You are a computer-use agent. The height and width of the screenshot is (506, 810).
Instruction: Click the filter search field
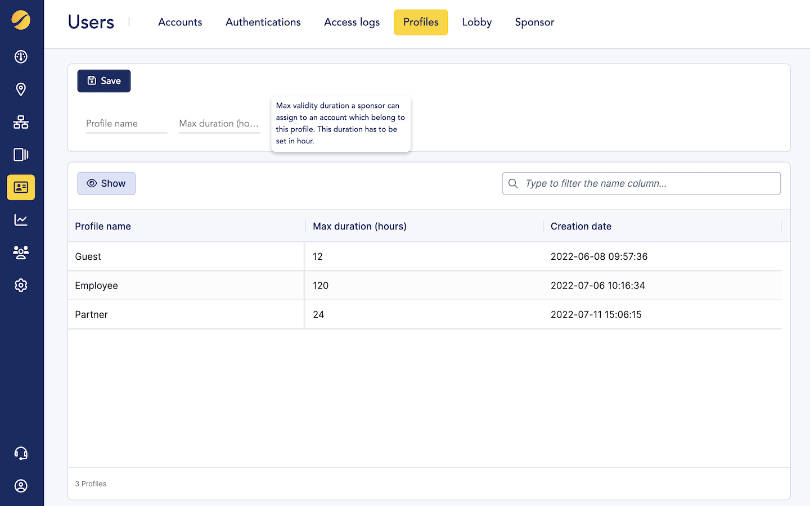641,183
